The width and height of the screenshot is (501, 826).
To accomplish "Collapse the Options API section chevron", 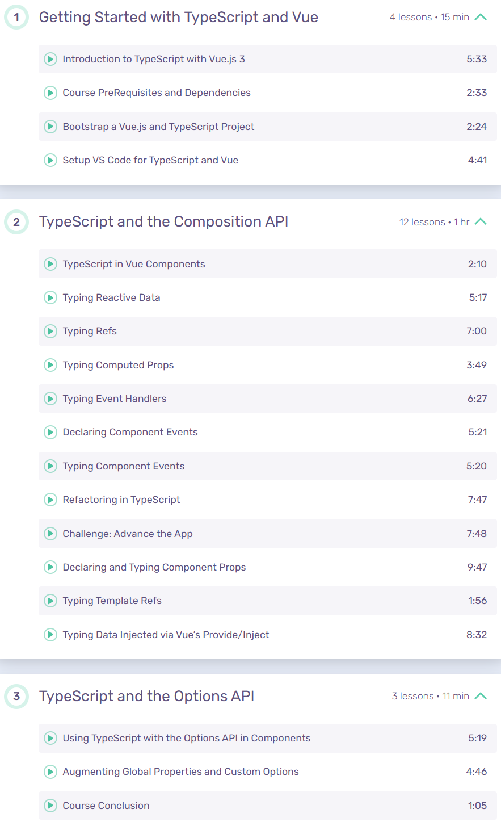I will 481,696.
